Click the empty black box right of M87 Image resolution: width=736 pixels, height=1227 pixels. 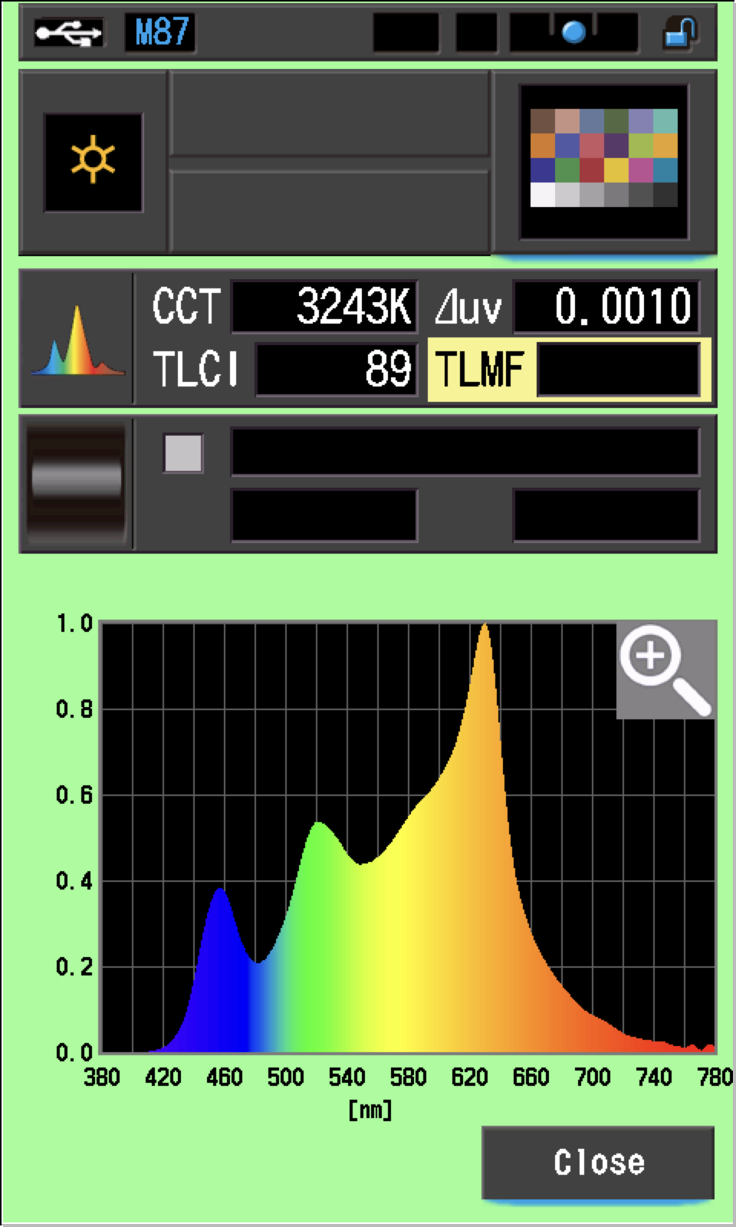406,32
